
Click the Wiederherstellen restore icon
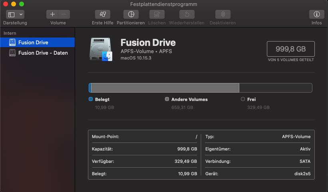pyautogui.click(x=187, y=14)
